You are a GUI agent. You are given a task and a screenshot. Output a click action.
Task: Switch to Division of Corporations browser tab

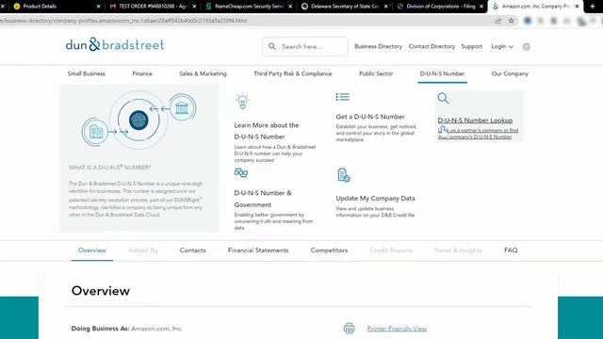[x=440, y=7]
